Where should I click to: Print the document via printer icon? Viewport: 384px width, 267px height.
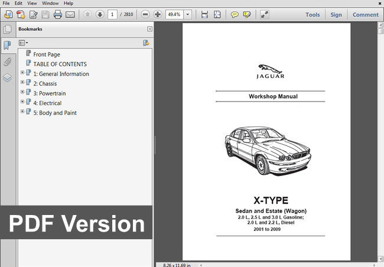58,14
